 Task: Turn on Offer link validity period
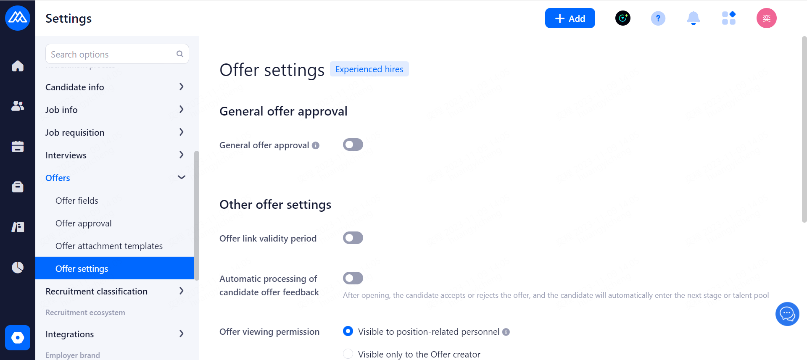coord(353,238)
